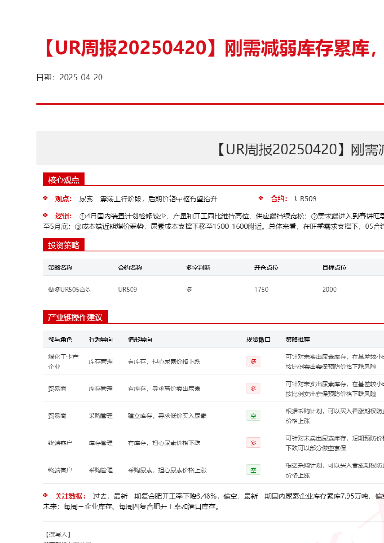The image size is (384, 543).
Task: Click the red diamond bullet before 观点
Action: coord(45,198)
